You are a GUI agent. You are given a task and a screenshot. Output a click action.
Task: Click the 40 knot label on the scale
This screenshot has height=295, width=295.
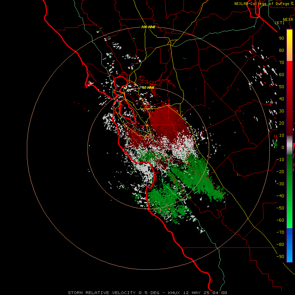pos(282,99)
